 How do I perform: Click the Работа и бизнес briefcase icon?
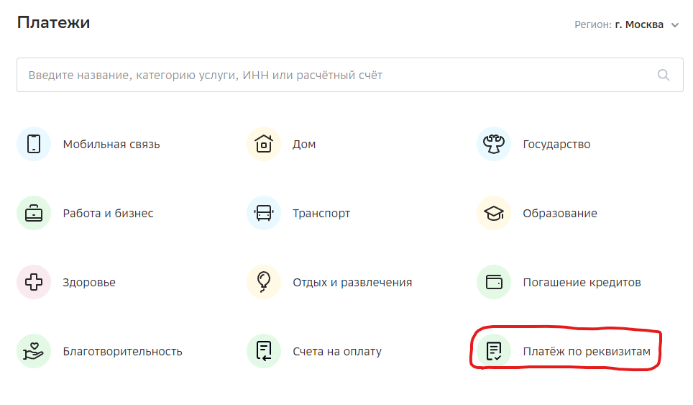tap(34, 213)
